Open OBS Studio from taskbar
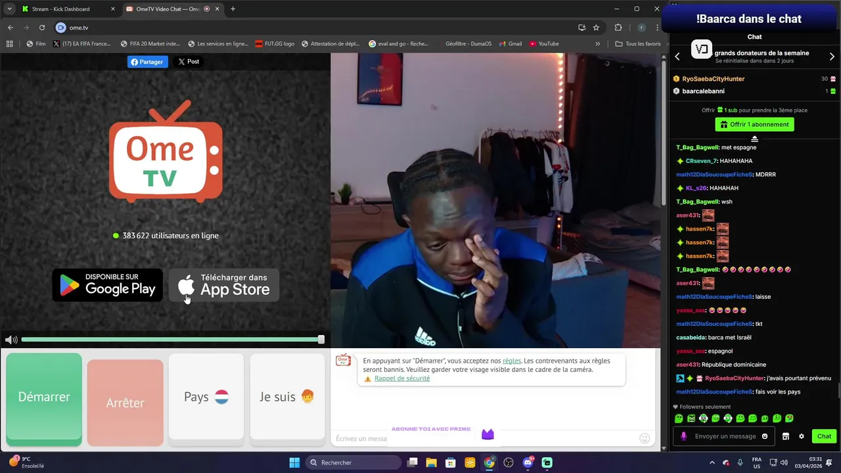 click(x=509, y=462)
